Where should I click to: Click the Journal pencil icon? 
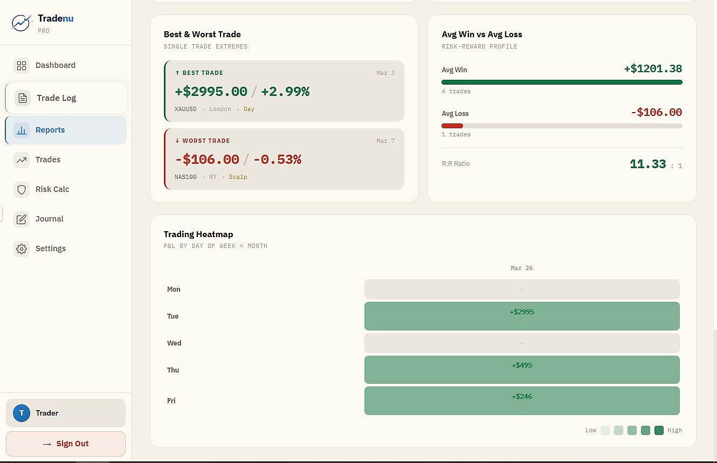pos(22,219)
